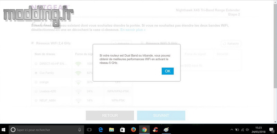The image size is (277, 134).
Task: Toggle the Réseaux WiFi 2,4 GHz checkbox
Action: [x=32, y=43]
